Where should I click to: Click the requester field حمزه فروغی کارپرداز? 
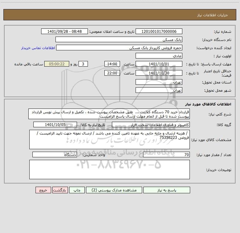[x=119, y=48]
